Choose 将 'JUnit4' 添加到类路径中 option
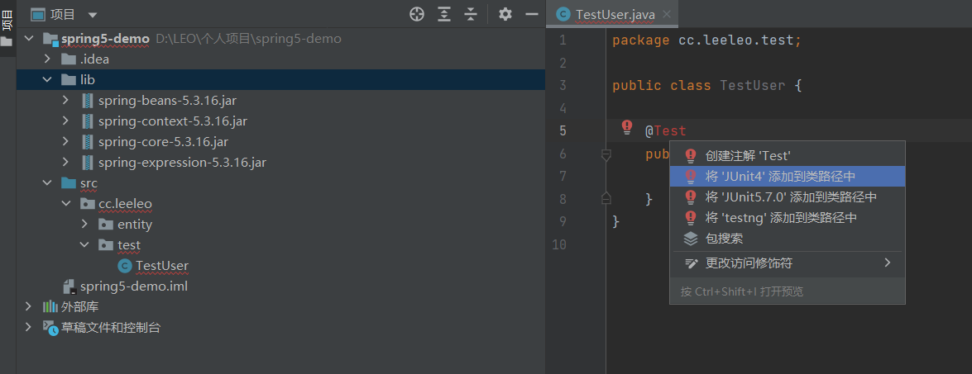The height and width of the screenshot is (374, 972). (x=779, y=176)
